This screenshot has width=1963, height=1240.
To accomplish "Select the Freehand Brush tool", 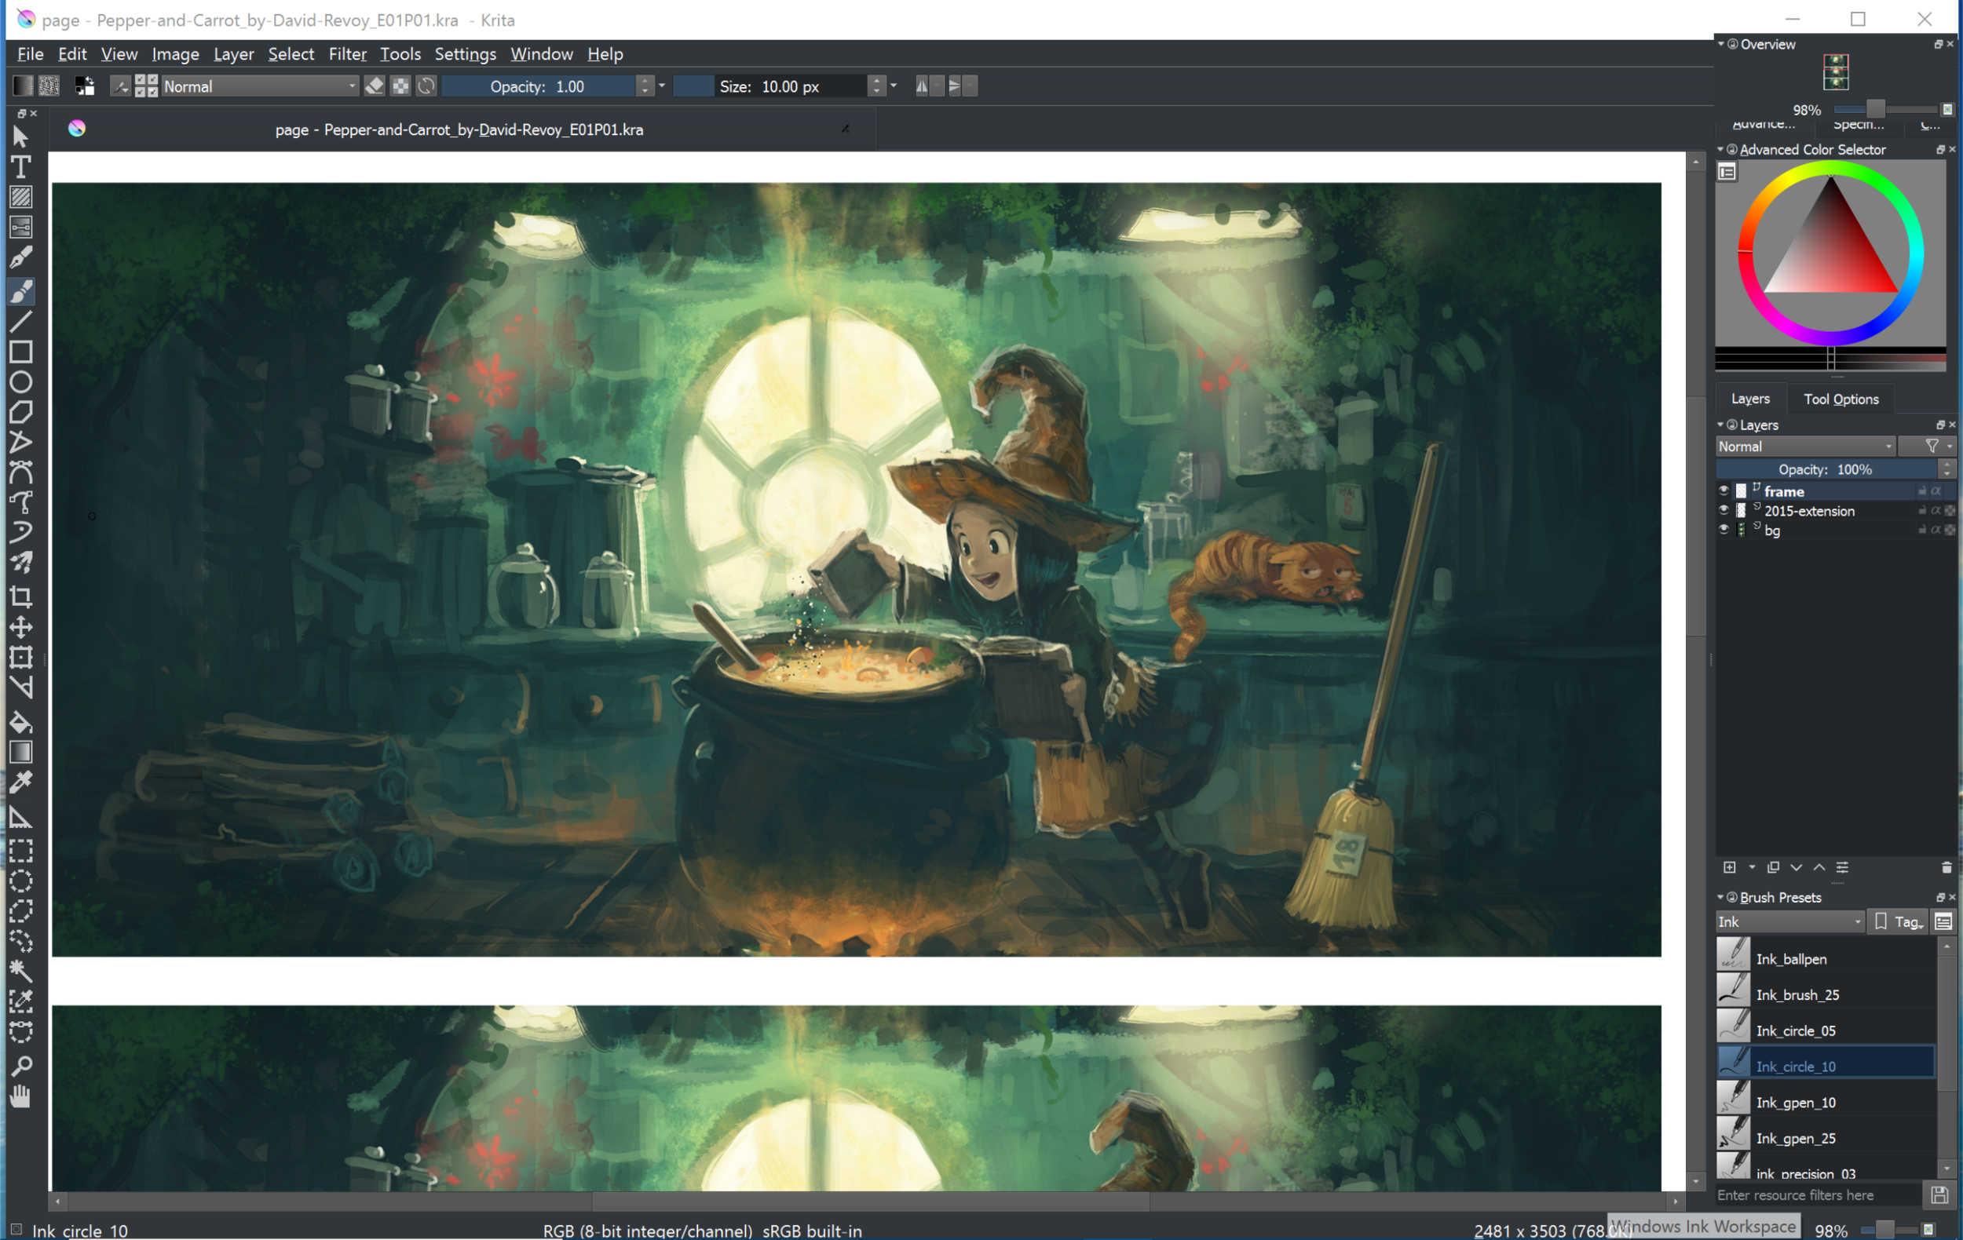I will pos(21,291).
